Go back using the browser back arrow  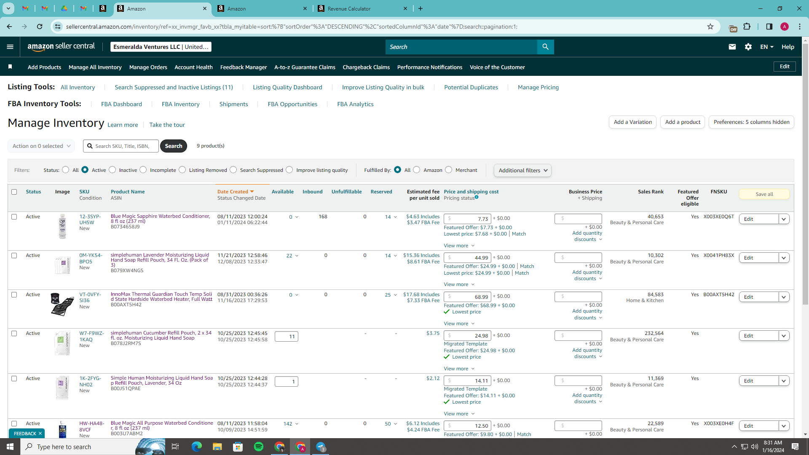pos(9,27)
